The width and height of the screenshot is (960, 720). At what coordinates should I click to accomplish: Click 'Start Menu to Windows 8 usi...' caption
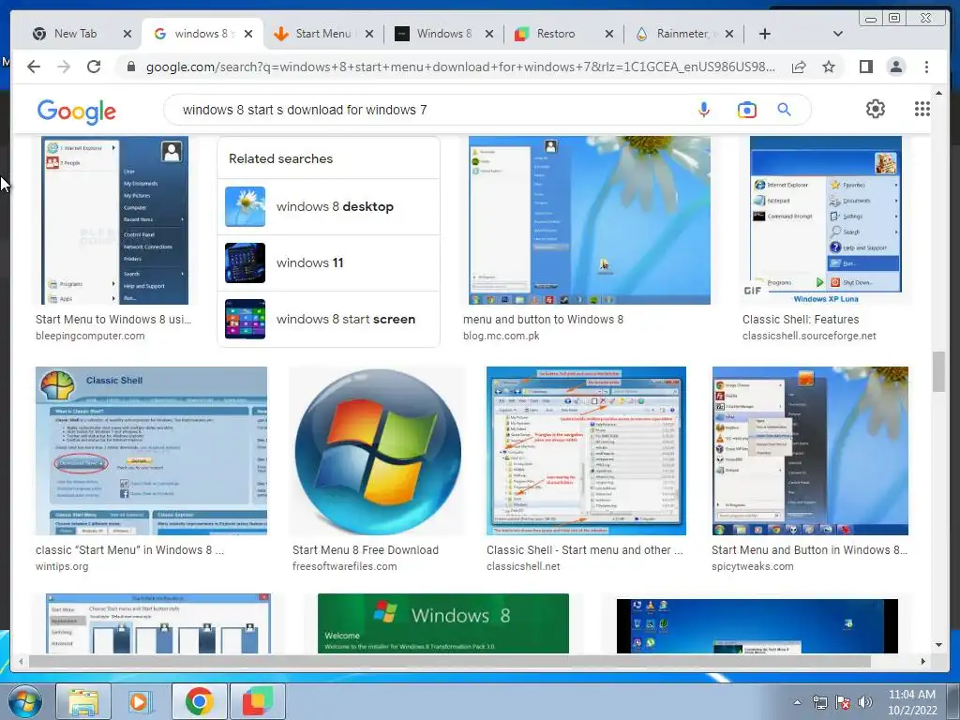113,319
